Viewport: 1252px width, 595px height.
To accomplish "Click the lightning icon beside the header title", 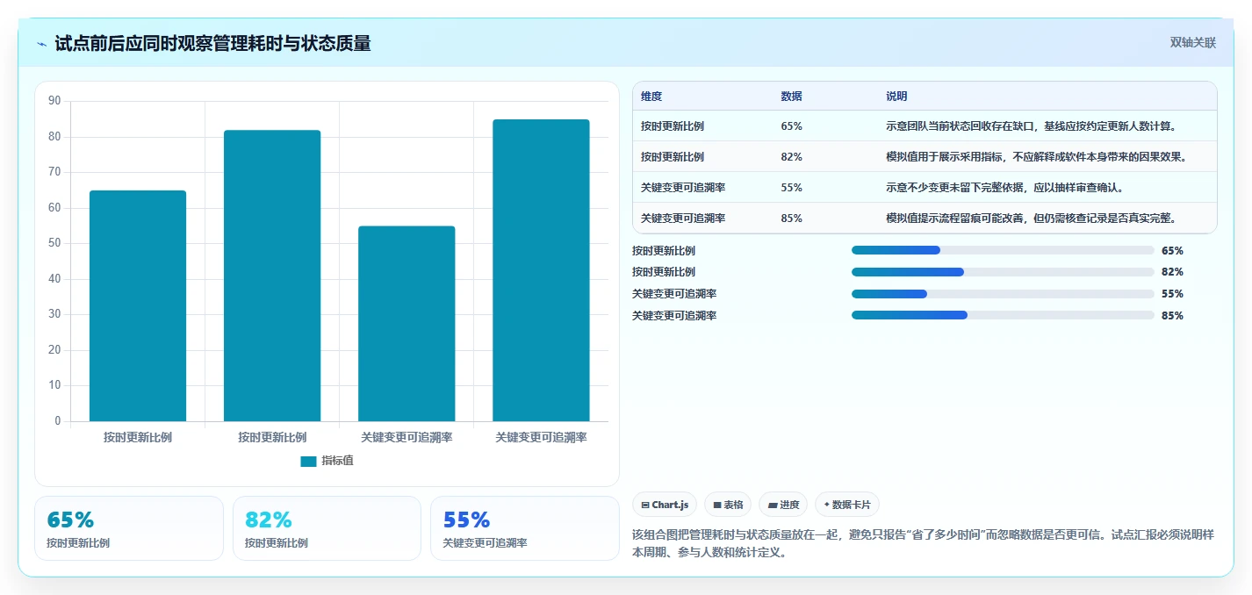I will [x=41, y=44].
